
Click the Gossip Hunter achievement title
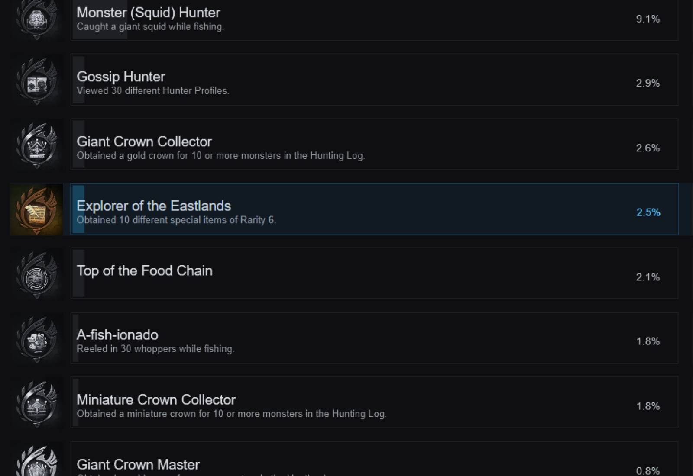click(x=121, y=77)
